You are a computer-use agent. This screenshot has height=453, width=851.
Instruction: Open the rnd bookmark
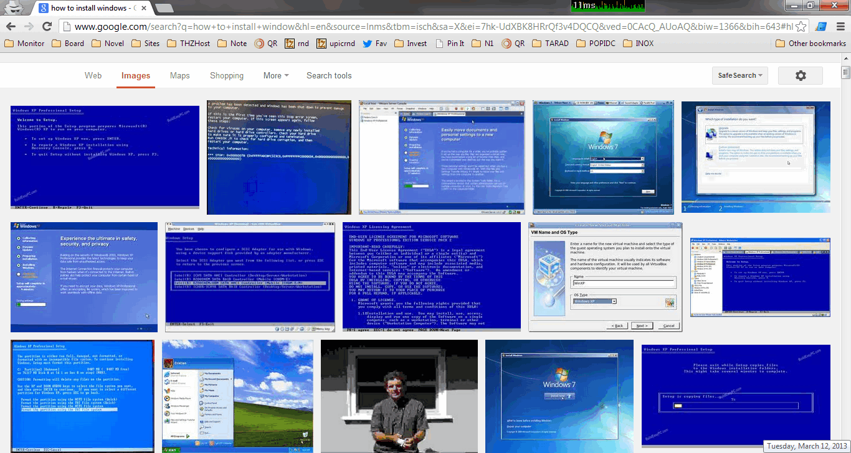297,44
